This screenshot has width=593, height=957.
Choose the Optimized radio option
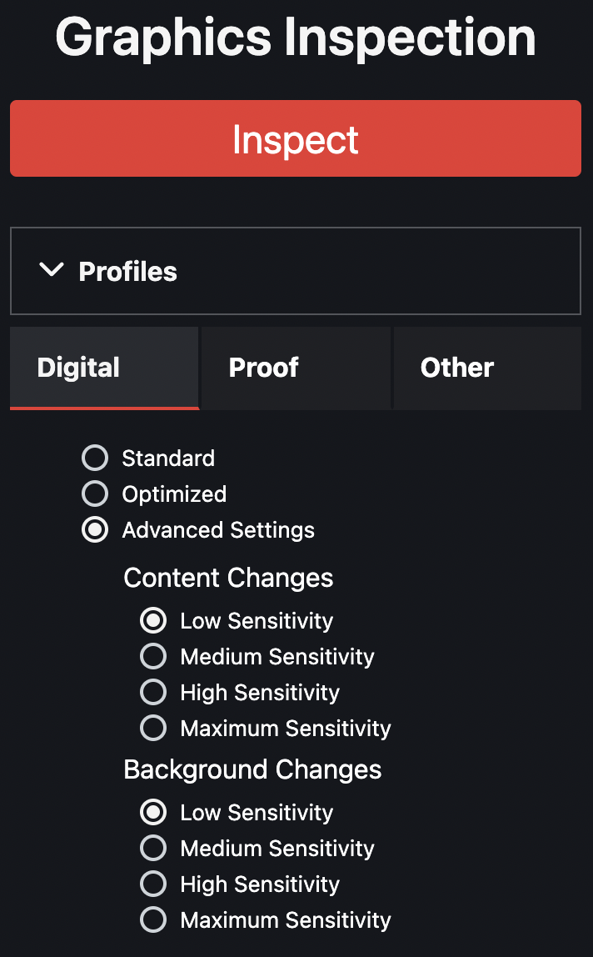[95, 494]
